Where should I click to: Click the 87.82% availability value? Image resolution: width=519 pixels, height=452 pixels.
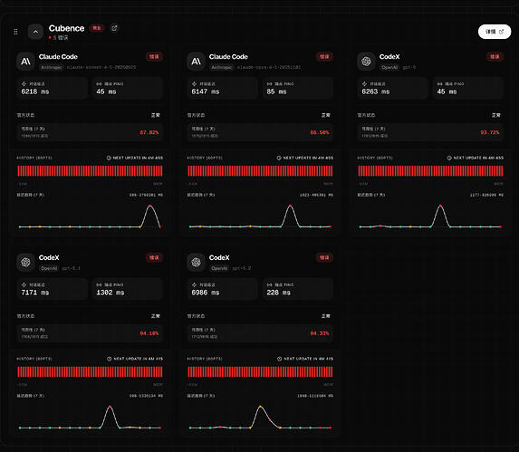pyautogui.click(x=149, y=132)
